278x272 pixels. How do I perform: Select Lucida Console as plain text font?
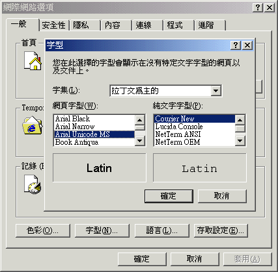point(195,127)
